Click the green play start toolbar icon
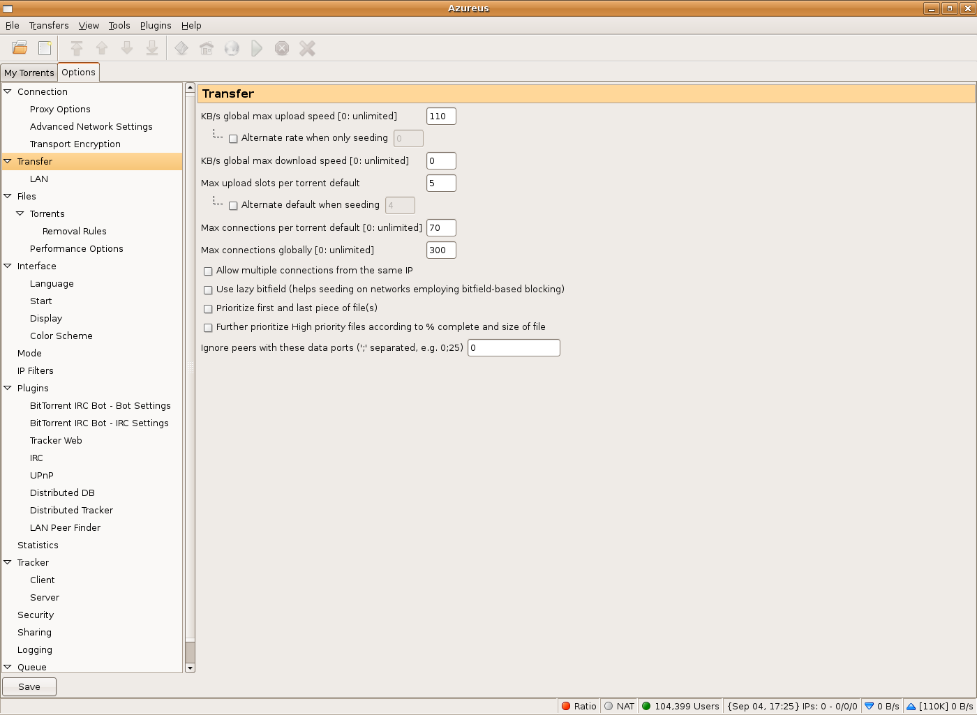 pos(257,48)
